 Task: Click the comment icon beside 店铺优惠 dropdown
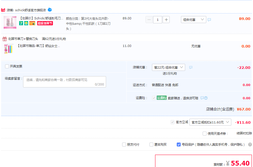point(191,67)
